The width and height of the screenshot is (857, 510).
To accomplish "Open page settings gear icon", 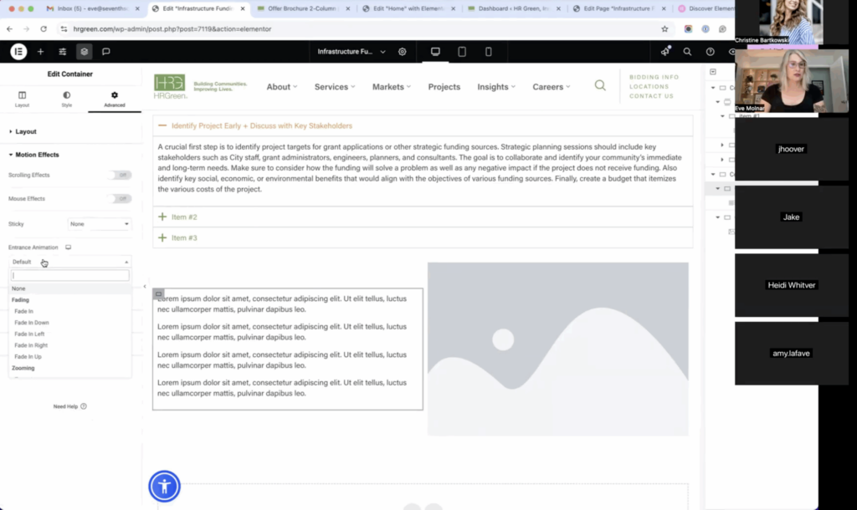I will click(x=403, y=51).
